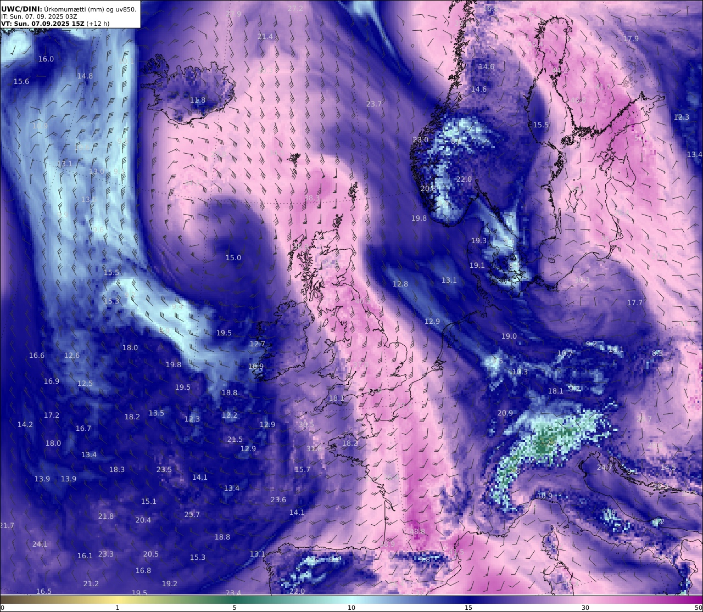Click the '16.0' map value
This screenshot has height=612, width=703.
pos(46,59)
